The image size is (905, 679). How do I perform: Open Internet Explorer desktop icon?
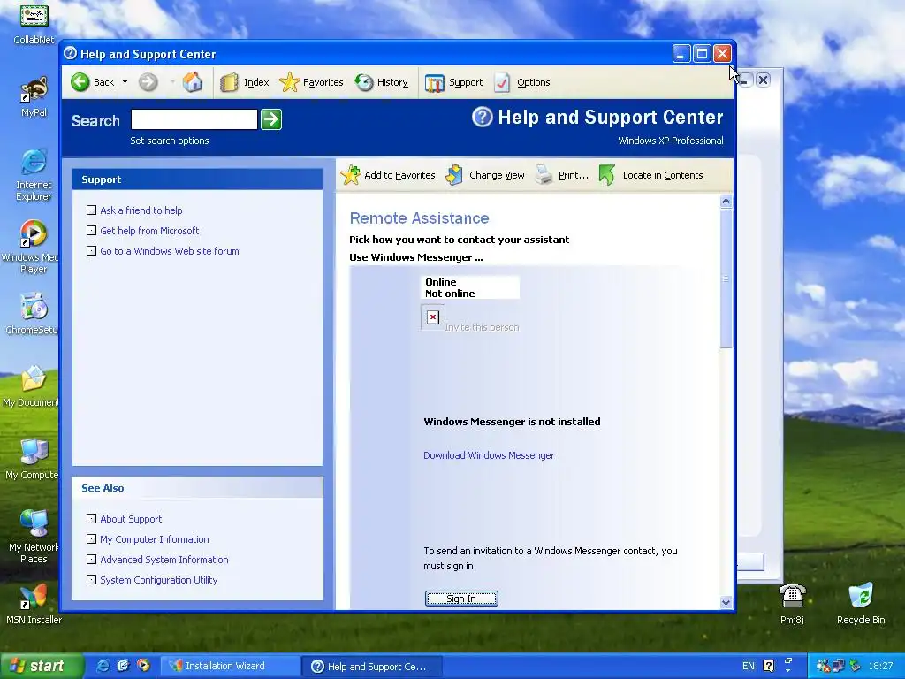pos(34,175)
